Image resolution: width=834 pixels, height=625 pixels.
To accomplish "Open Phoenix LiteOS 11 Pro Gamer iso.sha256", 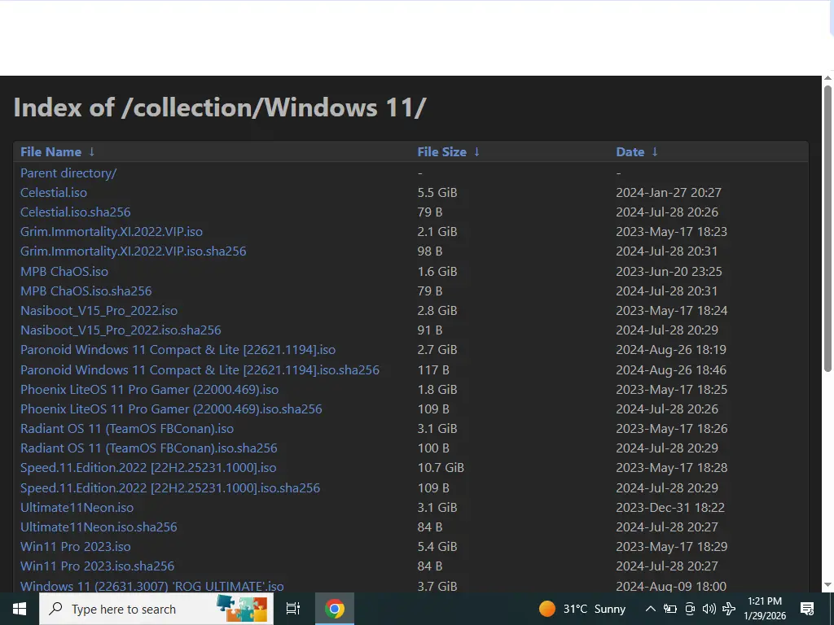I will 171,409.
